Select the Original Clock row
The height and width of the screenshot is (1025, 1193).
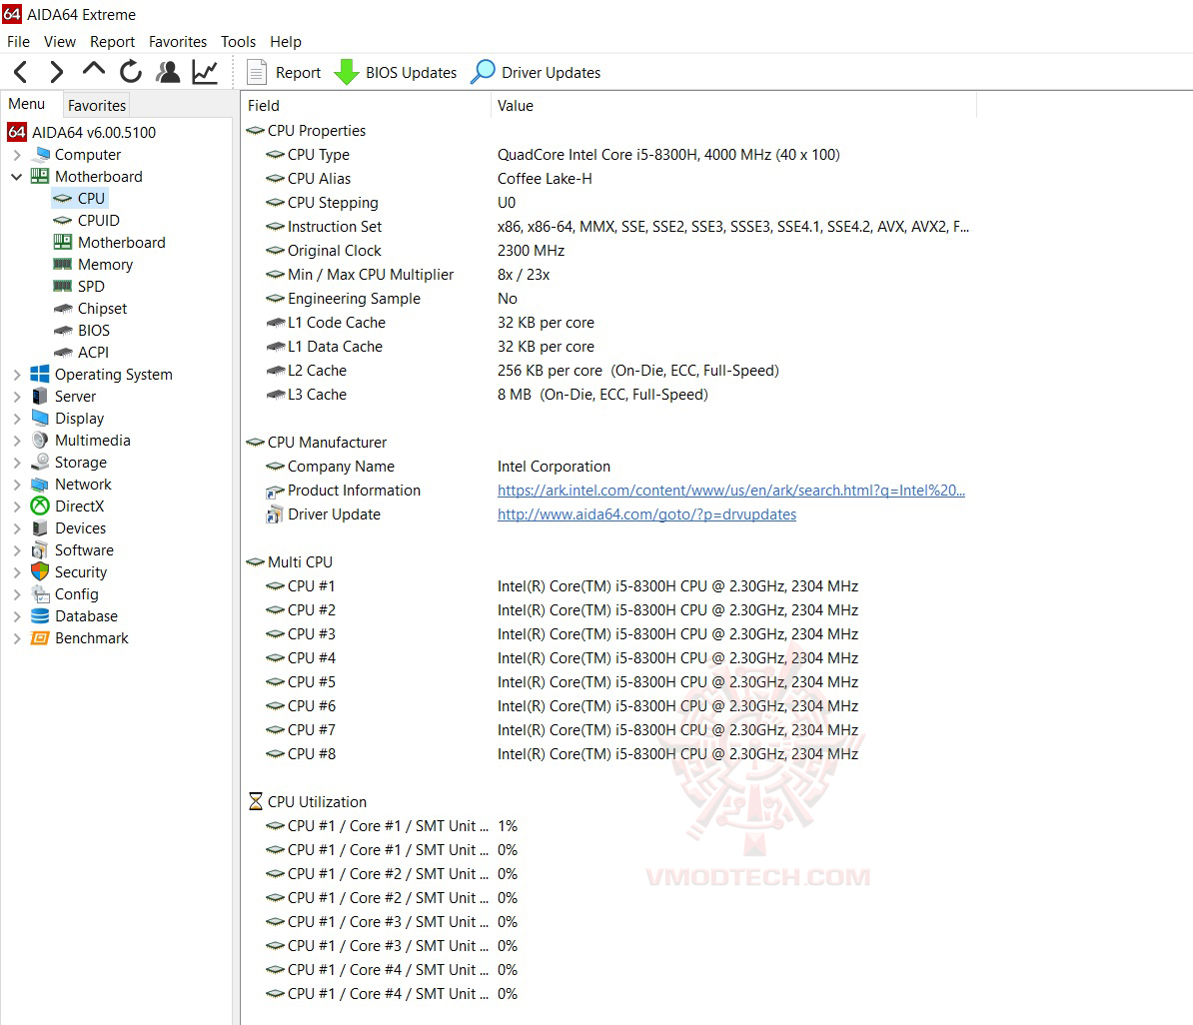(608, 251)
